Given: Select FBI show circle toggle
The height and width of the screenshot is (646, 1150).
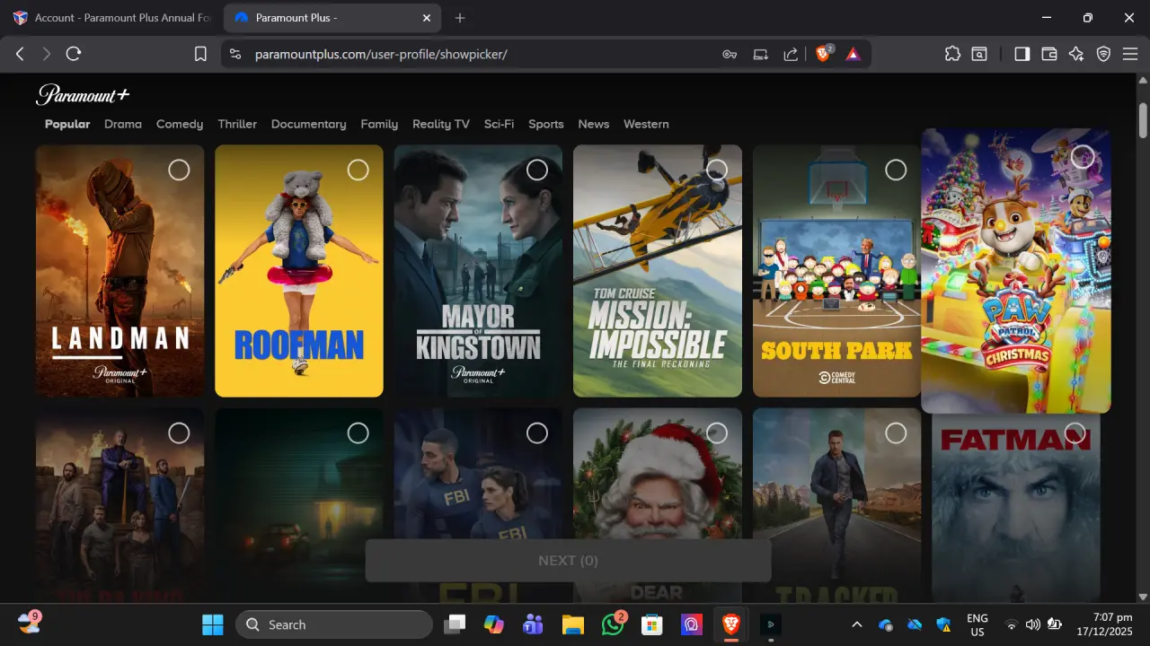Looking at the screenshot, I should point(537,433).
